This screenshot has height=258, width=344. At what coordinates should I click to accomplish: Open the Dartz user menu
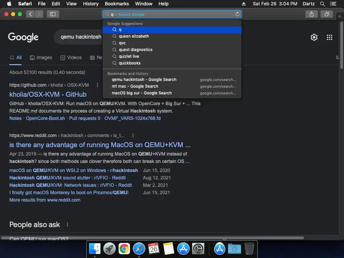pyautogui.click(x=308, y=4)
